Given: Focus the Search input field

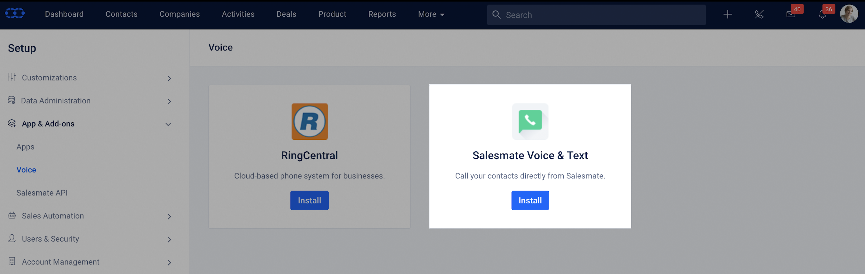Looking at the screenshot, I should (x=596, y=15).
